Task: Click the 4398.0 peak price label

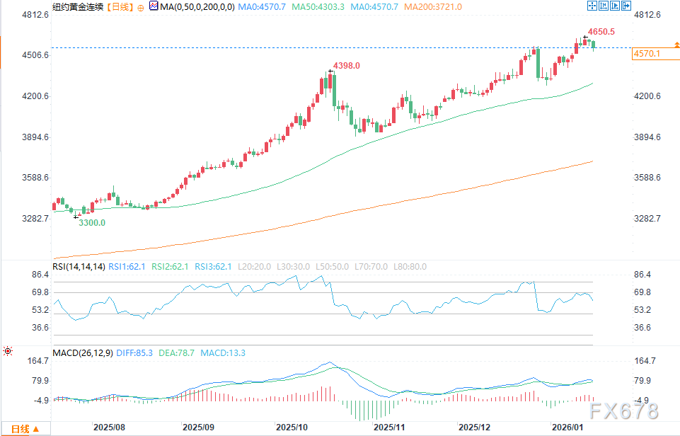Action: point(347,66)
